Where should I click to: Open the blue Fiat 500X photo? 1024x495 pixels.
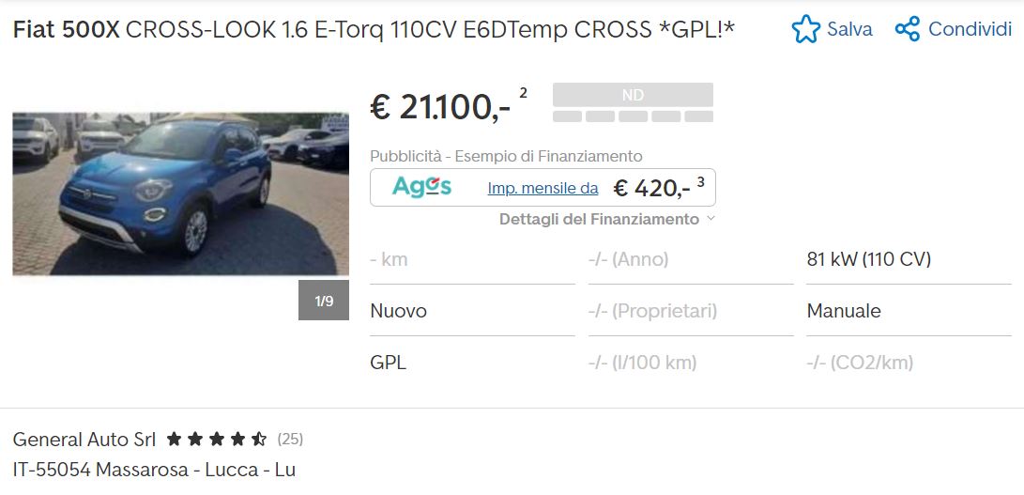[180, 193]
